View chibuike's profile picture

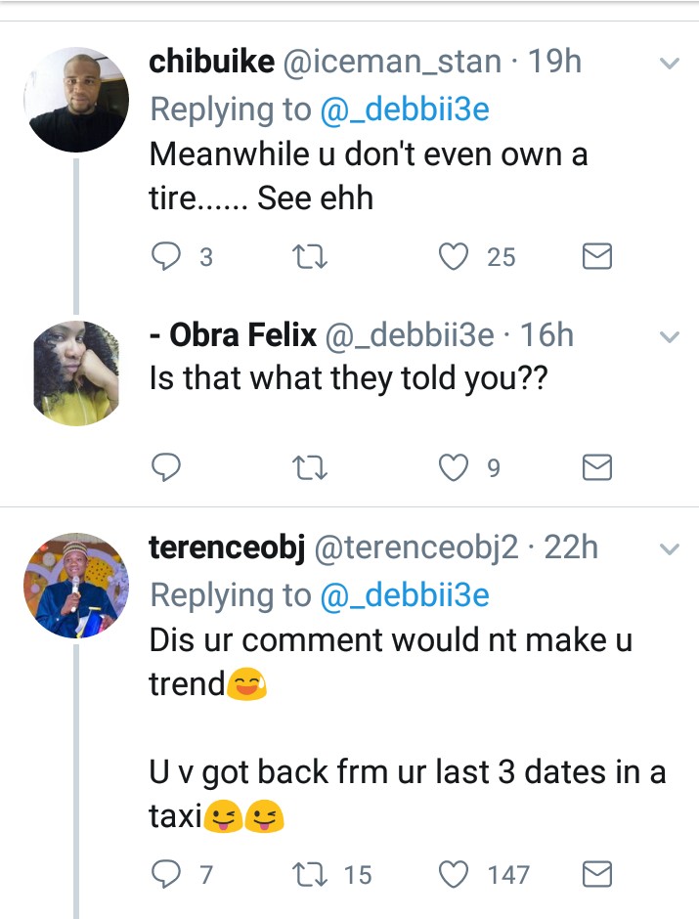tap(76, 100)
